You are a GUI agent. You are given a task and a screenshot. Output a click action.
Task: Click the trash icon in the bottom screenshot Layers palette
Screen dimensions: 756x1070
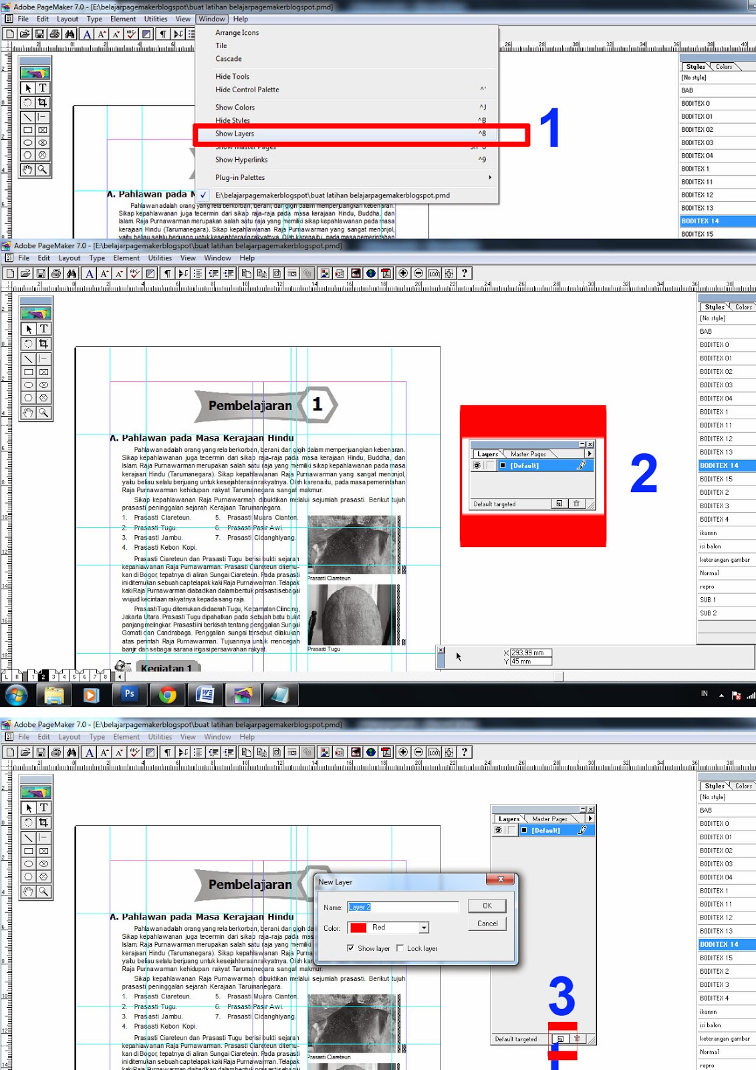577,1039
